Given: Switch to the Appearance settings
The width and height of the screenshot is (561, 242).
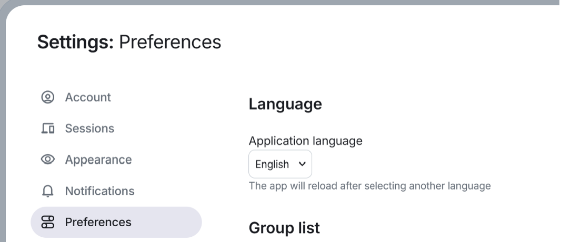Looking at the screenshot, I should click(98, 160).
